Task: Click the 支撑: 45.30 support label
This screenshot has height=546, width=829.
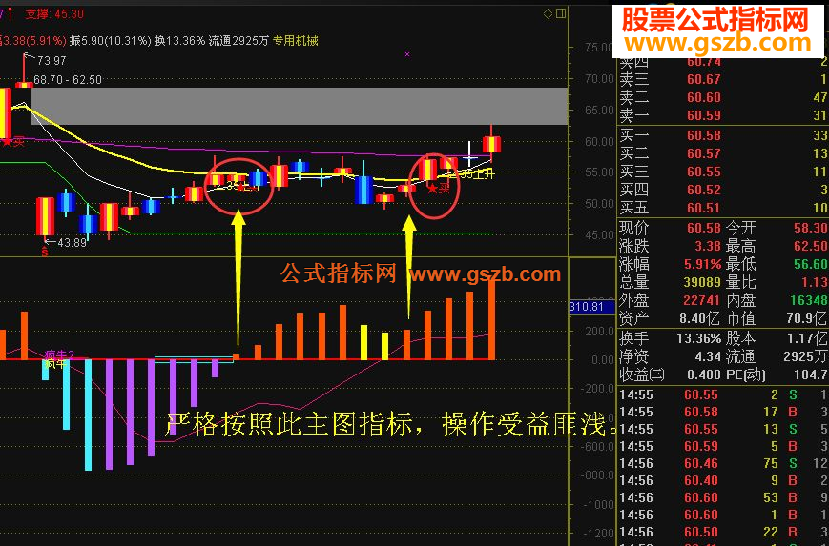Action: coord(54,14)
